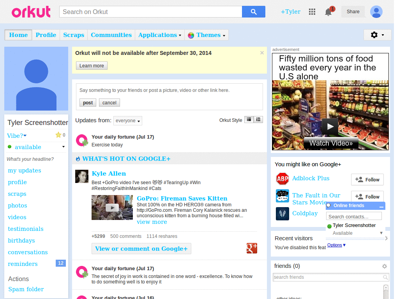The height and width of the screenshot is (299, 399).
Task: Click the search friends magnifier icon
Action: 385,277
